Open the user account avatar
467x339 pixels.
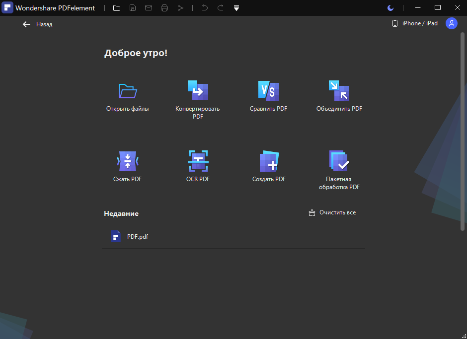(452, 23)
